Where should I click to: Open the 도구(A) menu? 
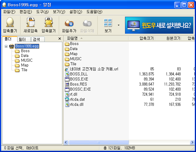[42, 12]
